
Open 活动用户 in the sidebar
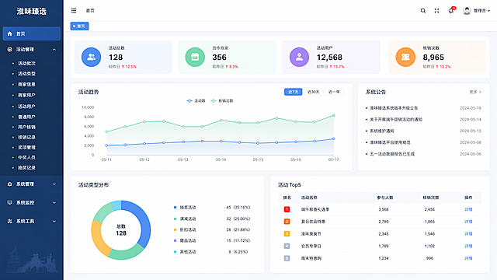point(27,107)
